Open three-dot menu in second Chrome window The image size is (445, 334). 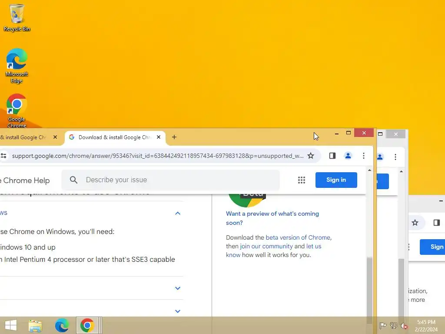[x=395, y=157]
